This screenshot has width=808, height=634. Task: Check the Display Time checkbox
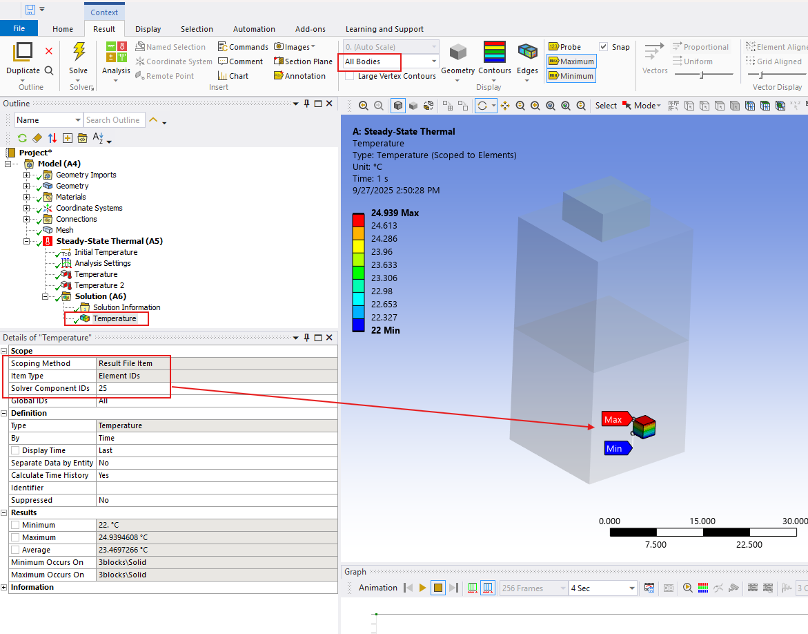coord(15,450)
